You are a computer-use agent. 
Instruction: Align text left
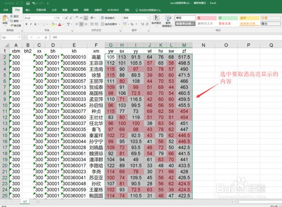(77, 24)
